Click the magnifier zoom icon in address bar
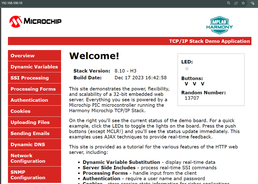The width and height of the screenshot is (258, 184). [x=228, y=3]
